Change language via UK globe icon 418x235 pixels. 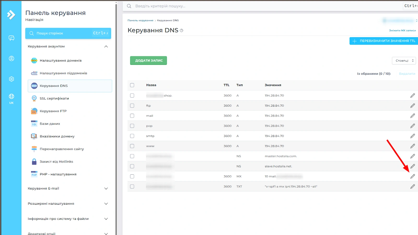(x=11, y=99)
